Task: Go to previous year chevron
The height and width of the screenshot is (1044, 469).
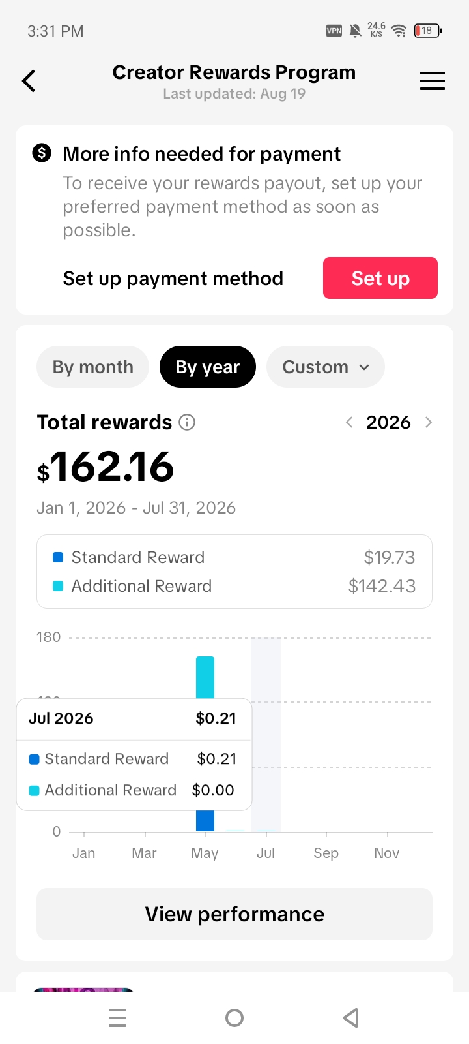Action: (349, 422)
